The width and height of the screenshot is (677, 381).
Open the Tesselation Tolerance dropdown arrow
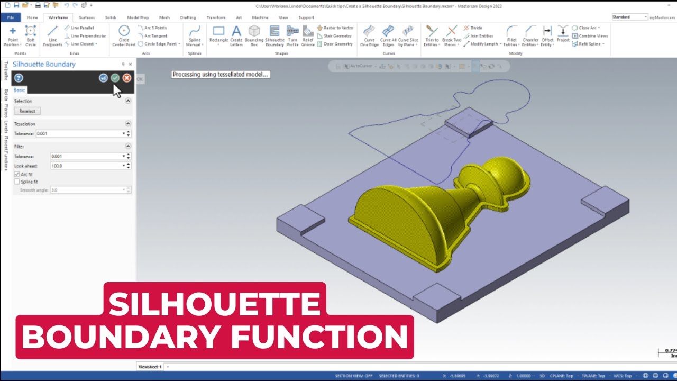pyautogui.click(x=124, y=134)
